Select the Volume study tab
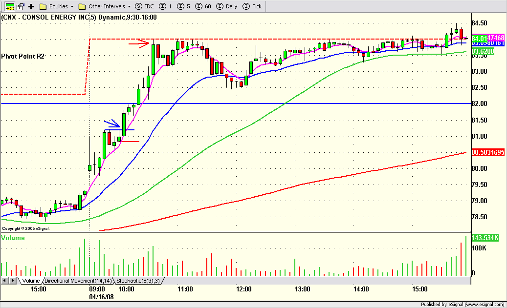507x308 pixels. [31, 281]
